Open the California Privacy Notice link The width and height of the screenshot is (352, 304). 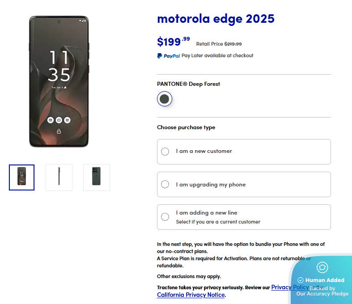pos(191,295)
